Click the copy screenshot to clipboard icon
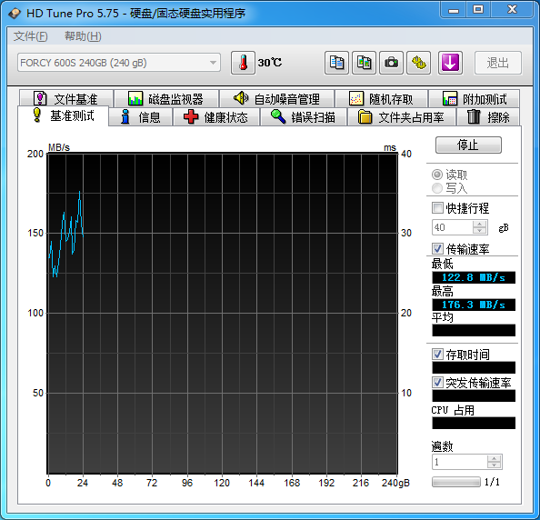The height and width of the screenshot is (520, 540). point(364,63)
